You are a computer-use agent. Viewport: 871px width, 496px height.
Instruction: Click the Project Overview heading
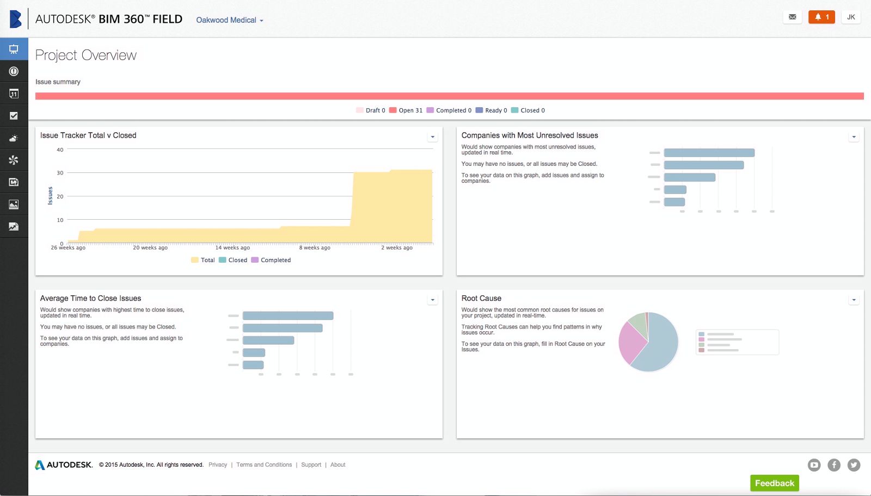(x=86, y=55)
